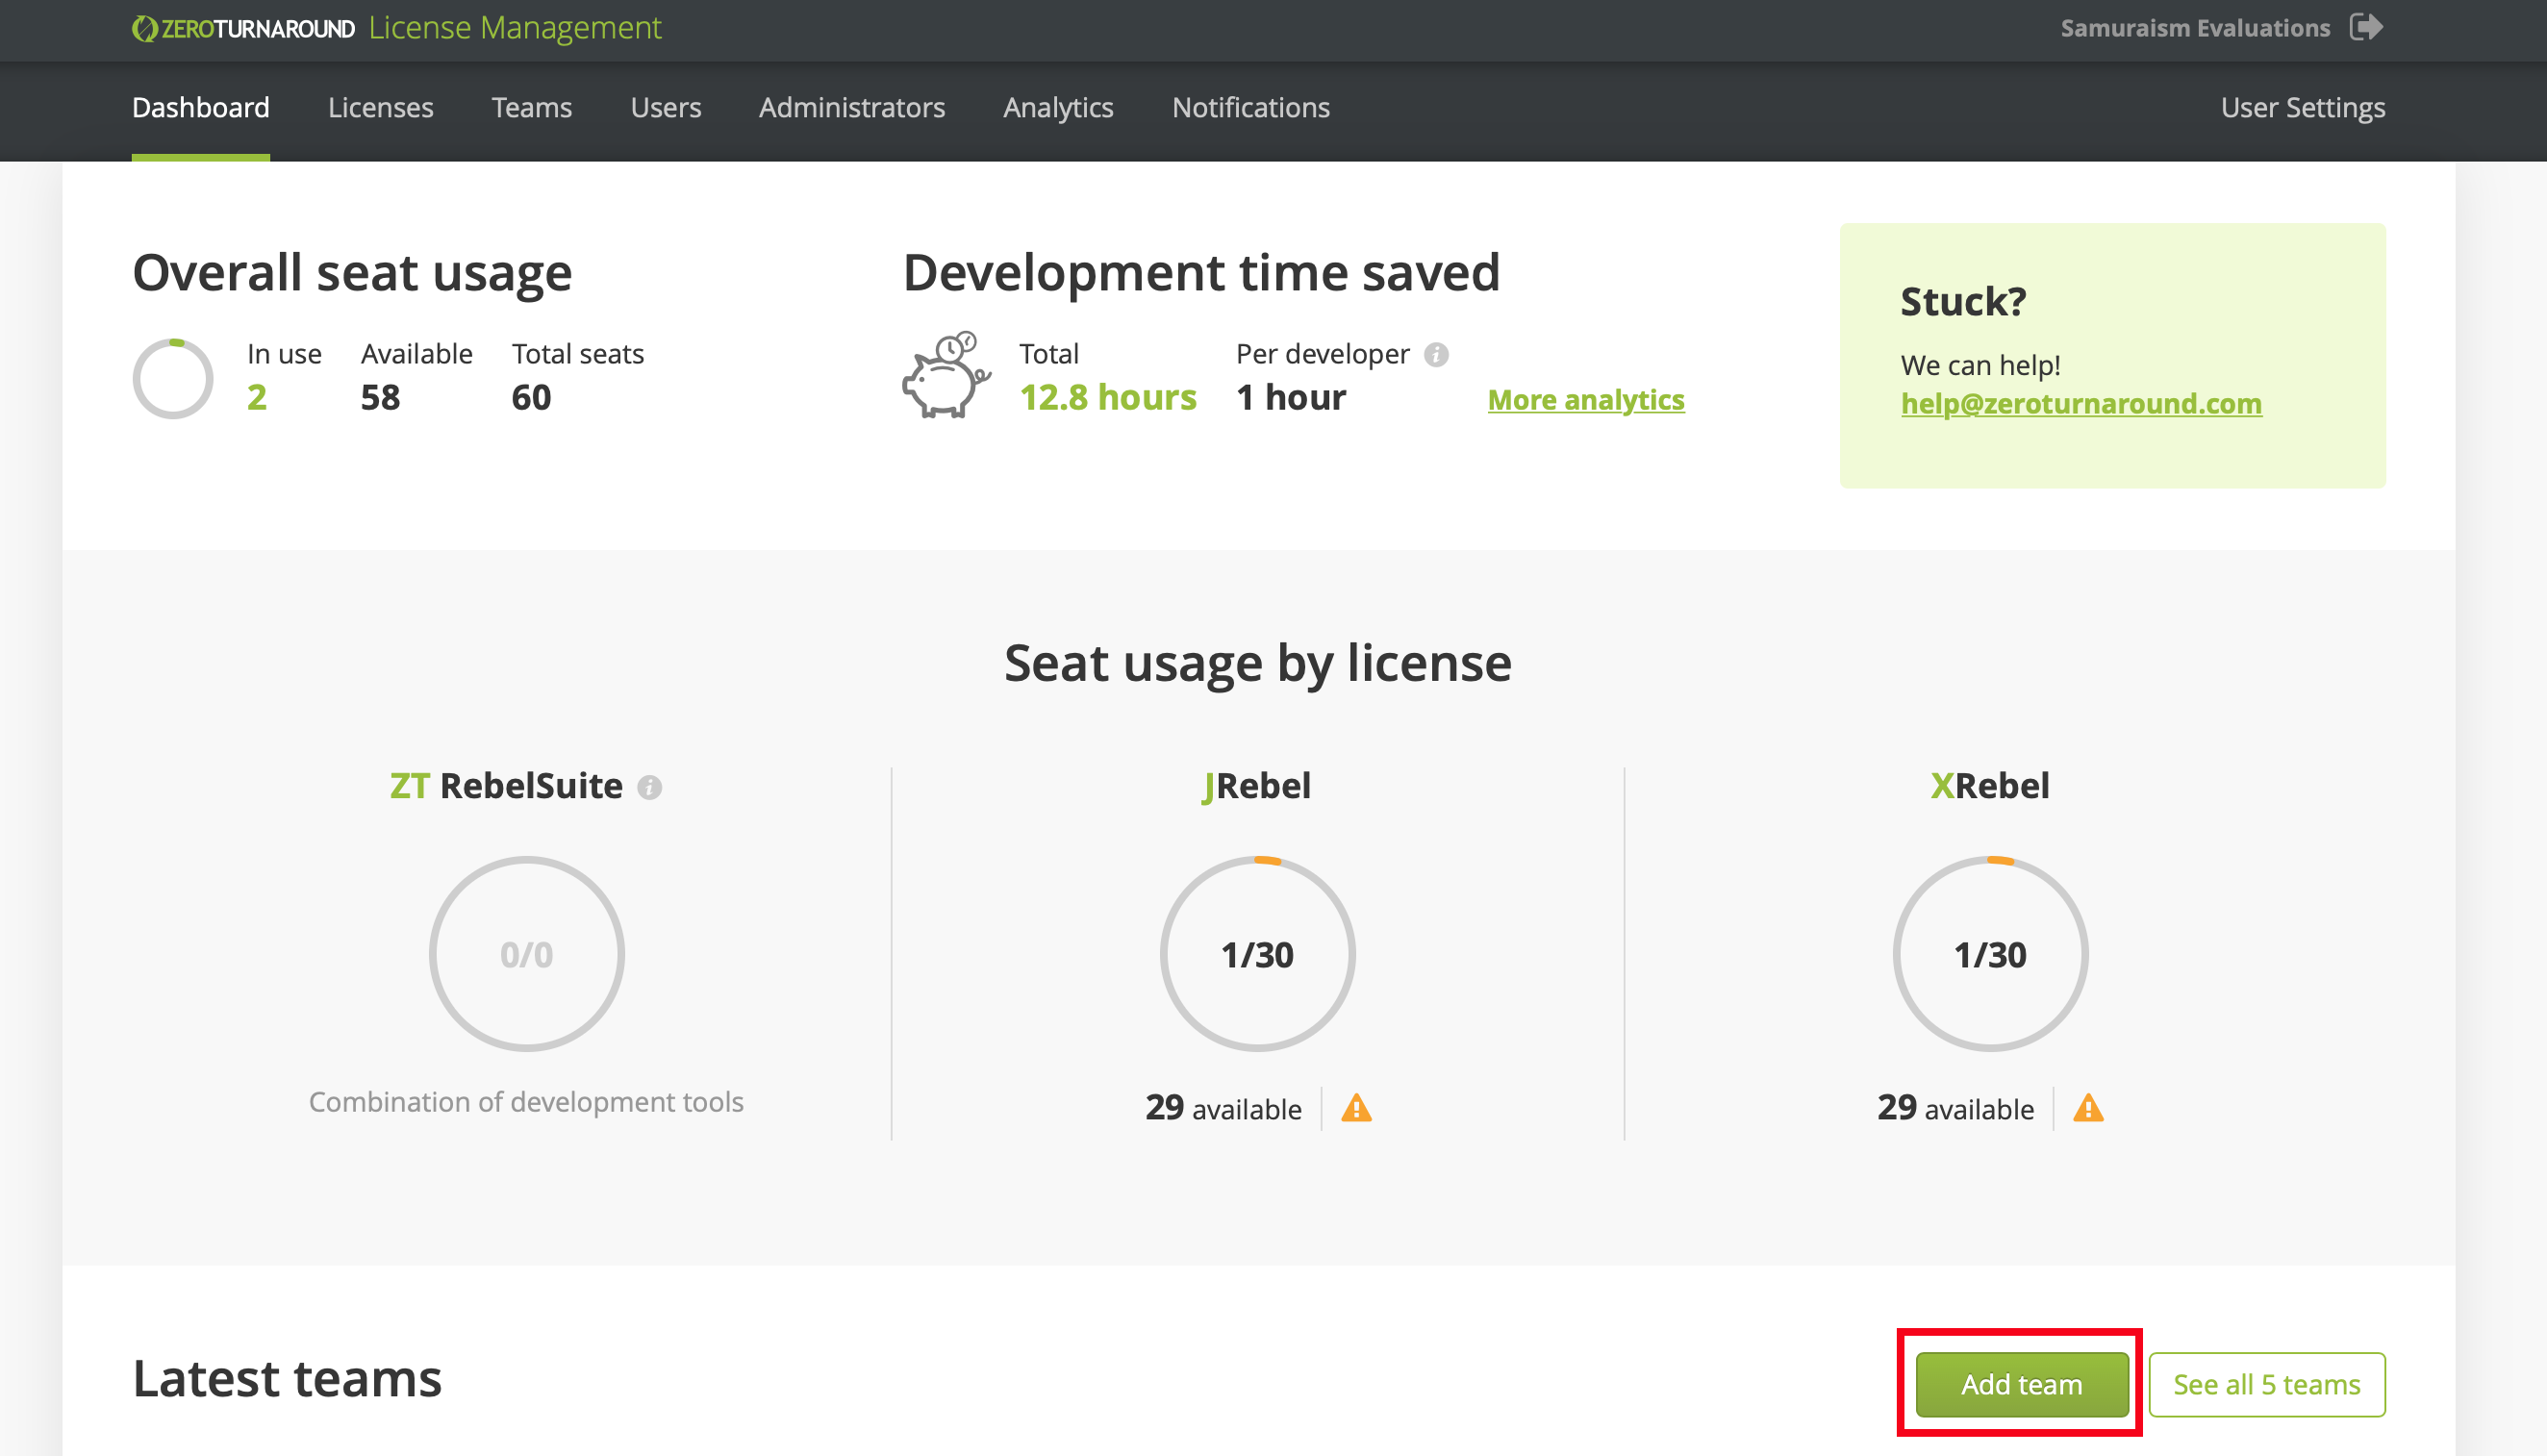Click the JRebel 29 available text
This screenshot has height=1456, width=2547.
[x=1223, y=1108]
